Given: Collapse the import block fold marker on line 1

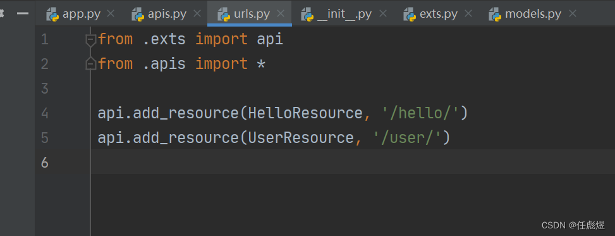Looking at the screenshot, I should pos(90,40).
